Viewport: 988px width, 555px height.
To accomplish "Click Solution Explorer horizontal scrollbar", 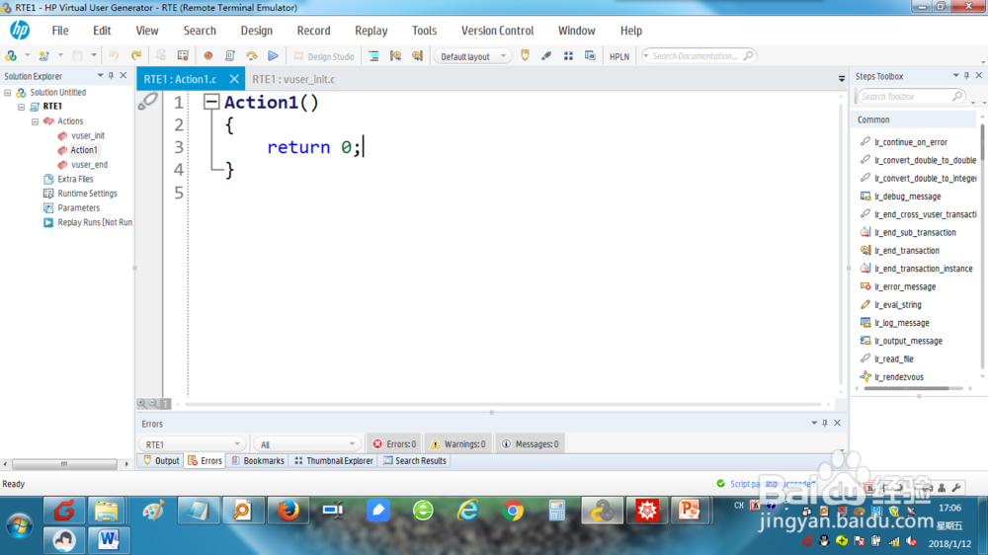I will [64, 464].
